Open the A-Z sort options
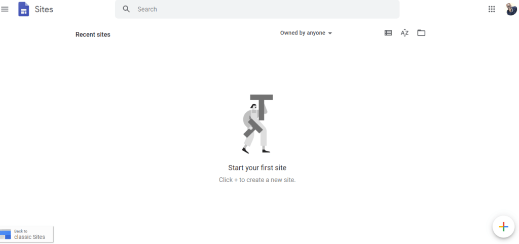Image resolution: width=519 pixels, height=244 pixels. point(404,33)
